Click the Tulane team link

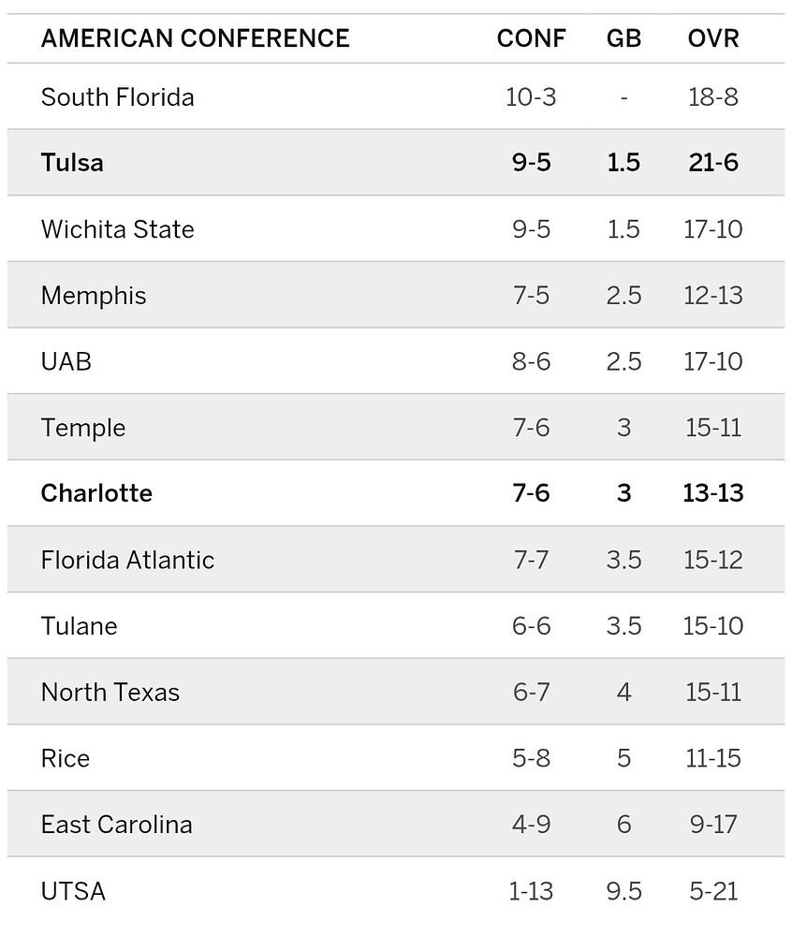tap(80, 626)
